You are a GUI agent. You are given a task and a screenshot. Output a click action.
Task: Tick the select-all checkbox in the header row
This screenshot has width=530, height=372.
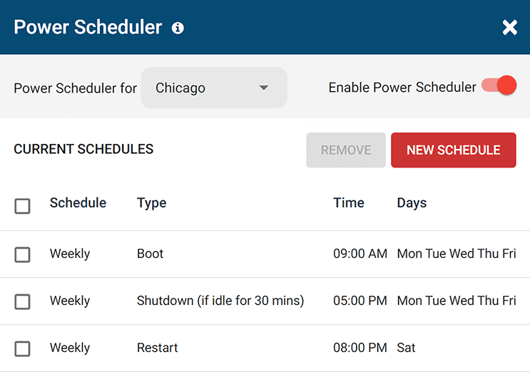click(x=23, y=206)
